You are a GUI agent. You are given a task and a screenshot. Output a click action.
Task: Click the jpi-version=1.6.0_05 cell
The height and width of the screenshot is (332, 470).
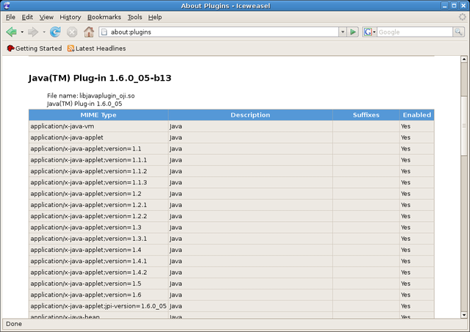(x=98, y=306)
